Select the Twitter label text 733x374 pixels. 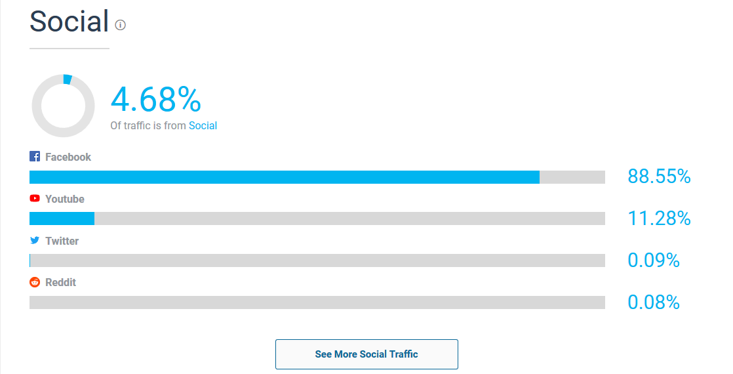[x=62, y=241]
